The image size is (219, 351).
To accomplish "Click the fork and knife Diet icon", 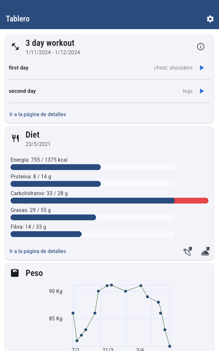I will [x=15, y=138].
